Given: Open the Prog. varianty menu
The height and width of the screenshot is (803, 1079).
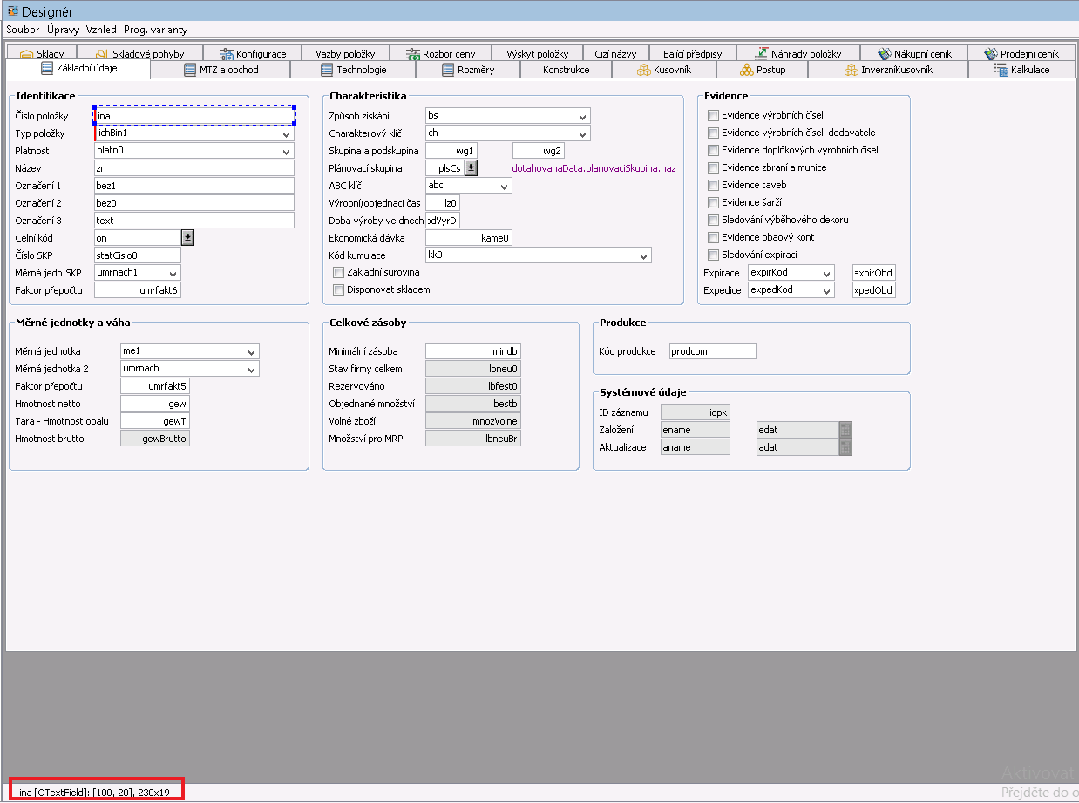Looking at the screenshot, I should (x=155, y=30).
